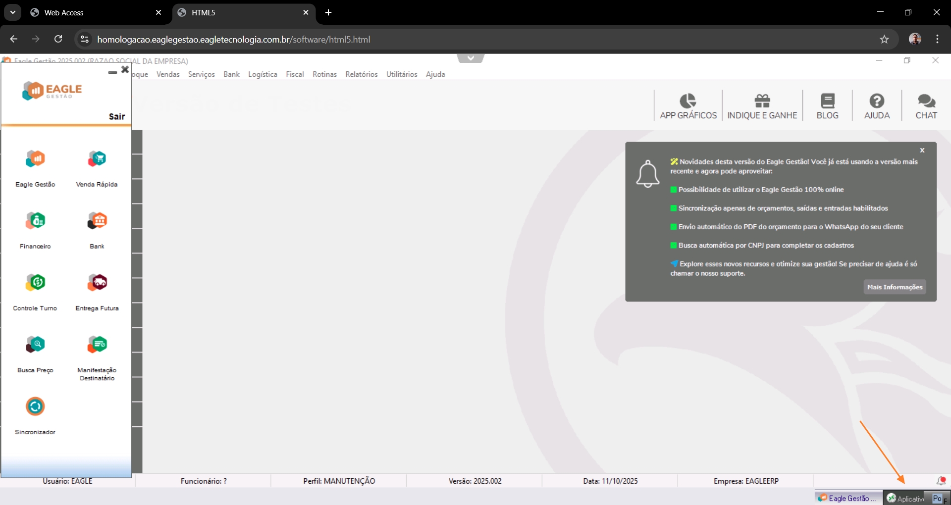Open the Financeiro module
Viewport: 951px width, 505px height.
(35, 221)
